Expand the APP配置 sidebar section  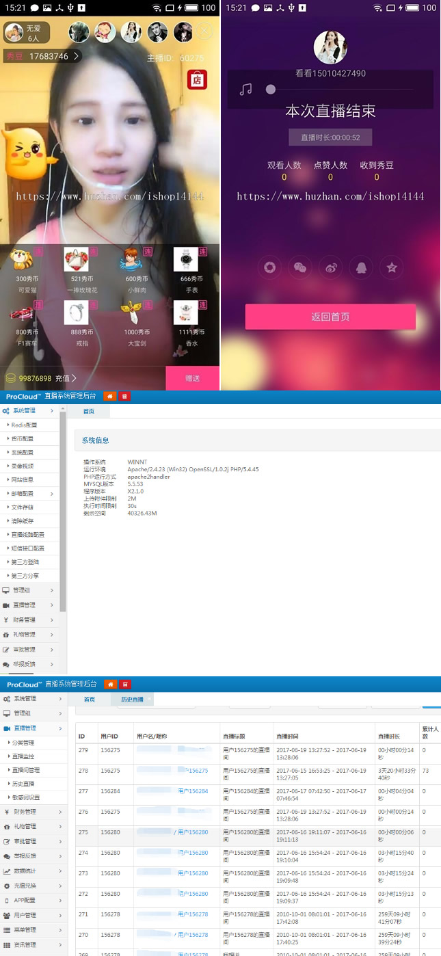(x=32, y=900)
